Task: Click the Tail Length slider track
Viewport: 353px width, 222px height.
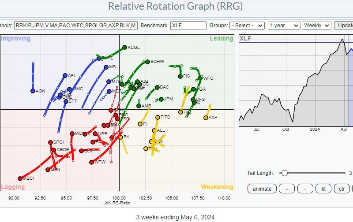Action: pos(312,173)
